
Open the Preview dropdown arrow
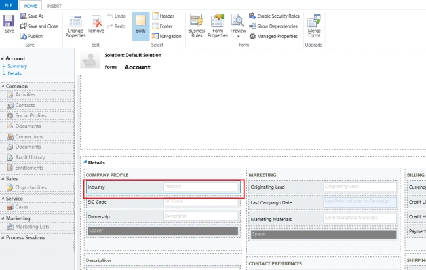[x=239, y=37]
